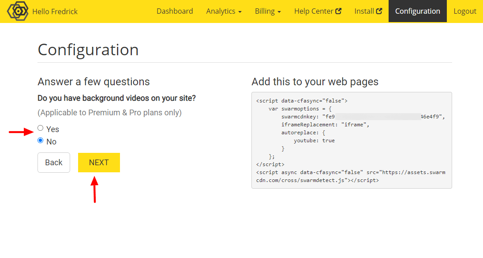The height and width of the screenshot is (258, 483).
Task: Click the swarmcdnkey line in the code
Action: click(x=363, y=117)
